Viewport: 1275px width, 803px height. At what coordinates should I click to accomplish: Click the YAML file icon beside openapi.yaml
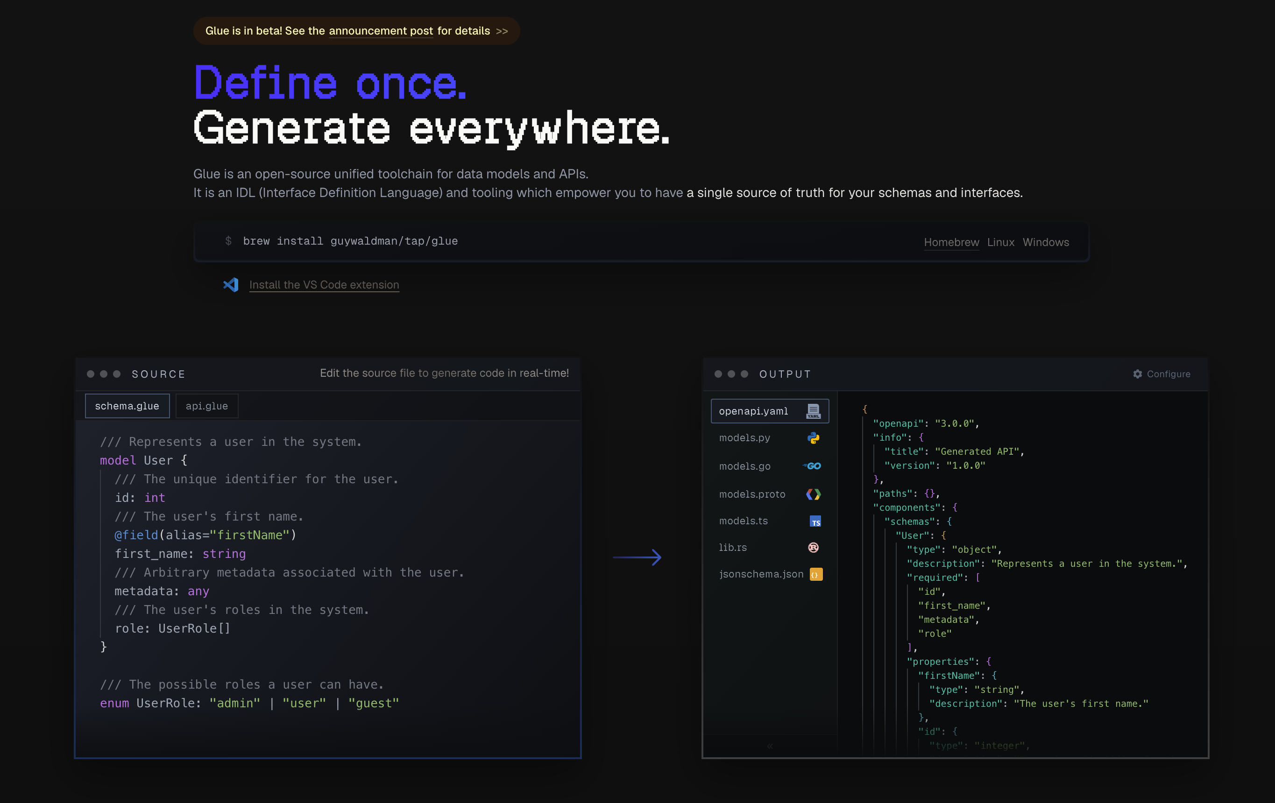tap(813, 411)
